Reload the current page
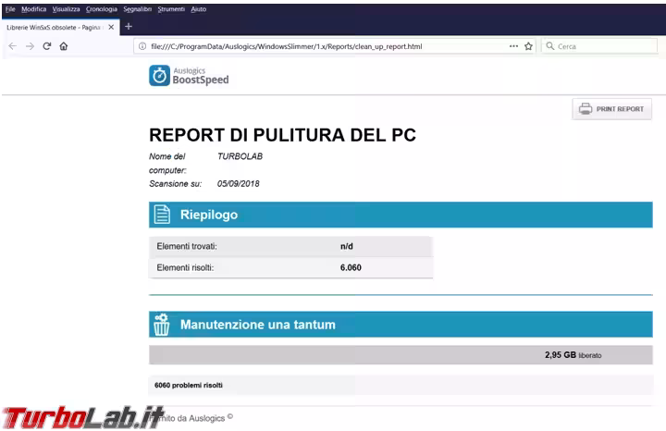Viewport: 666px width, 431px height. coord(46,45)
